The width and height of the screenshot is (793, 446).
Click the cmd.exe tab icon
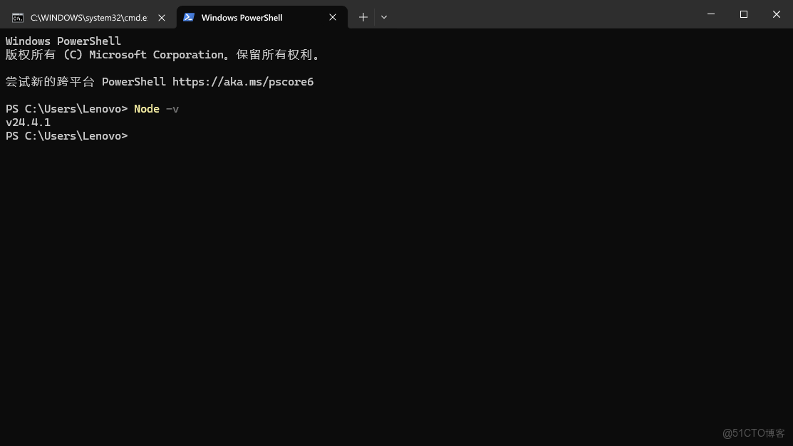18,17
